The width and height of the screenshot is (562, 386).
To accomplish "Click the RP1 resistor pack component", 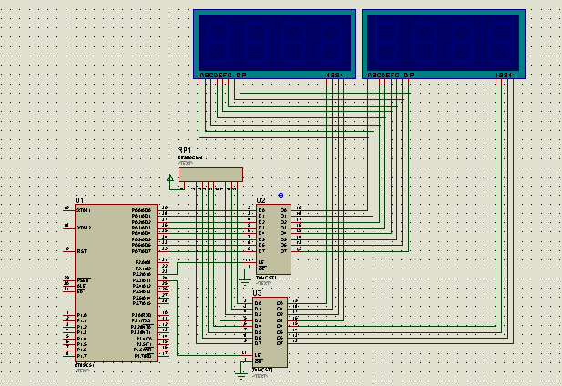I will [210, 174].
